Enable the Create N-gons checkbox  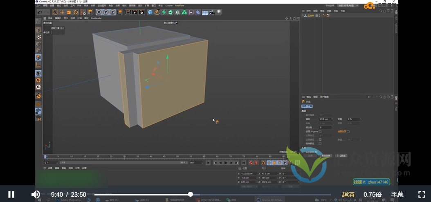pos(320,131)
